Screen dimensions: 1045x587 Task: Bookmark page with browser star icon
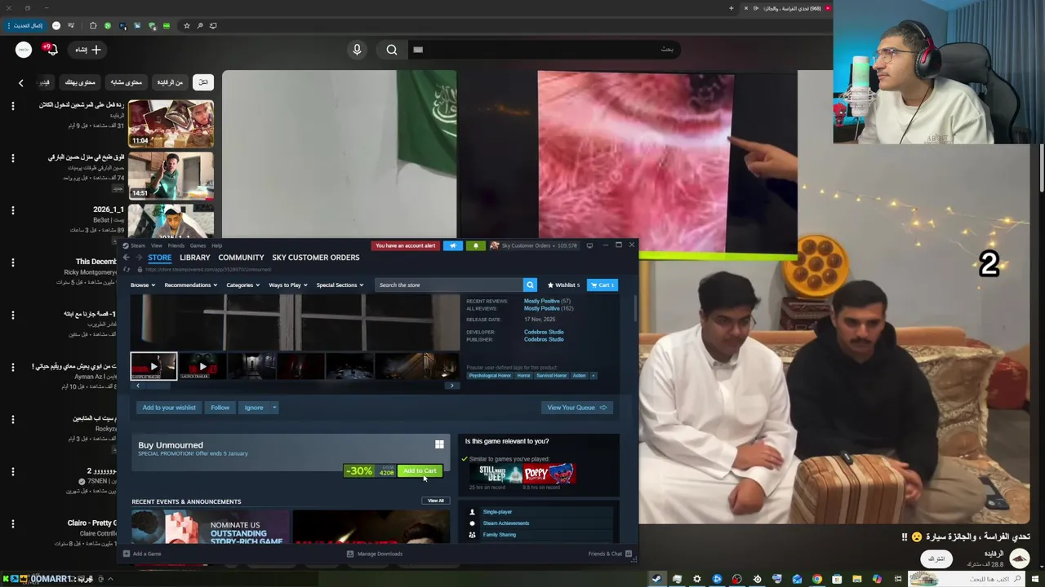point(186,25)
